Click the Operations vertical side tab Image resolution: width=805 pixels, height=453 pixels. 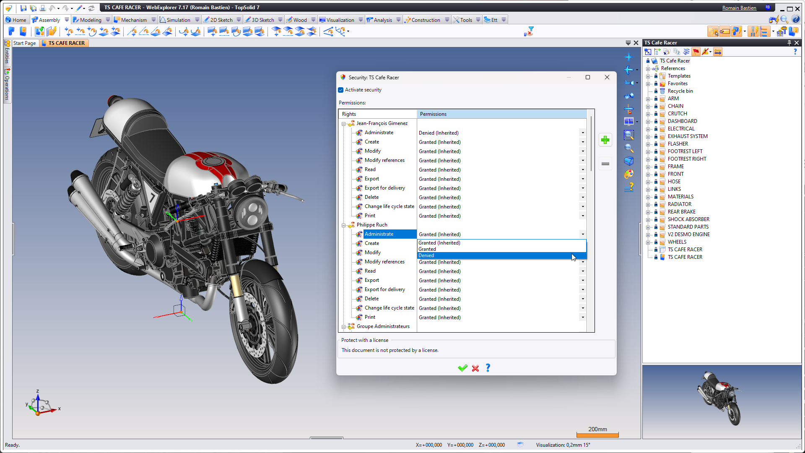[7, 85]
